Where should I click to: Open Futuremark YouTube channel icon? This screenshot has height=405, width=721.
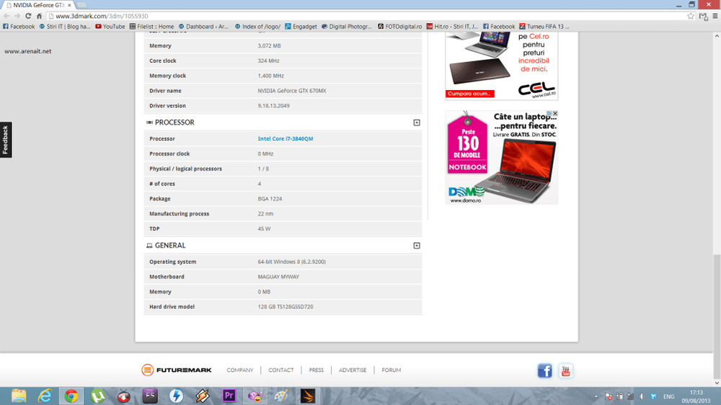(565, 370)
